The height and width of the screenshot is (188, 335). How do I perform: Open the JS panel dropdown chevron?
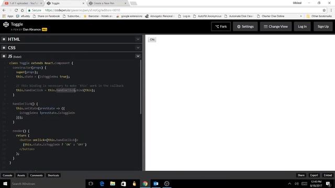(x=138, y=56)
